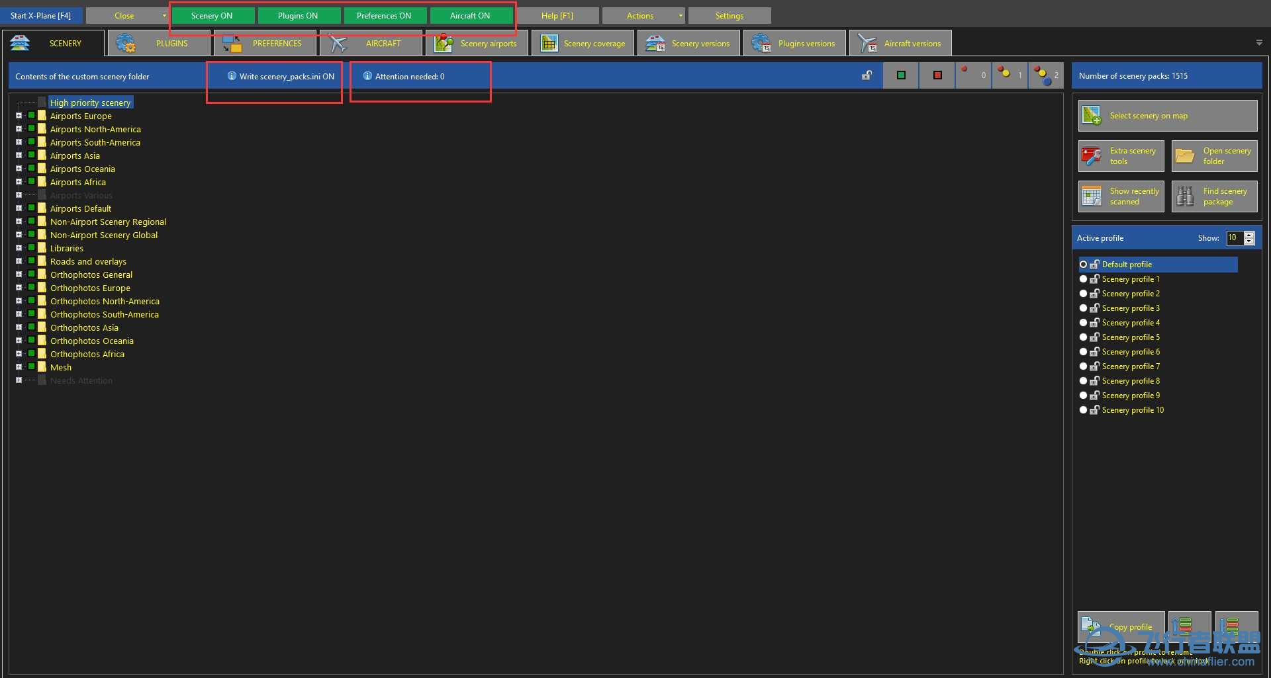
Task: Click the AIRCRAFT tab airplane icon
Action: click(338, 43)
